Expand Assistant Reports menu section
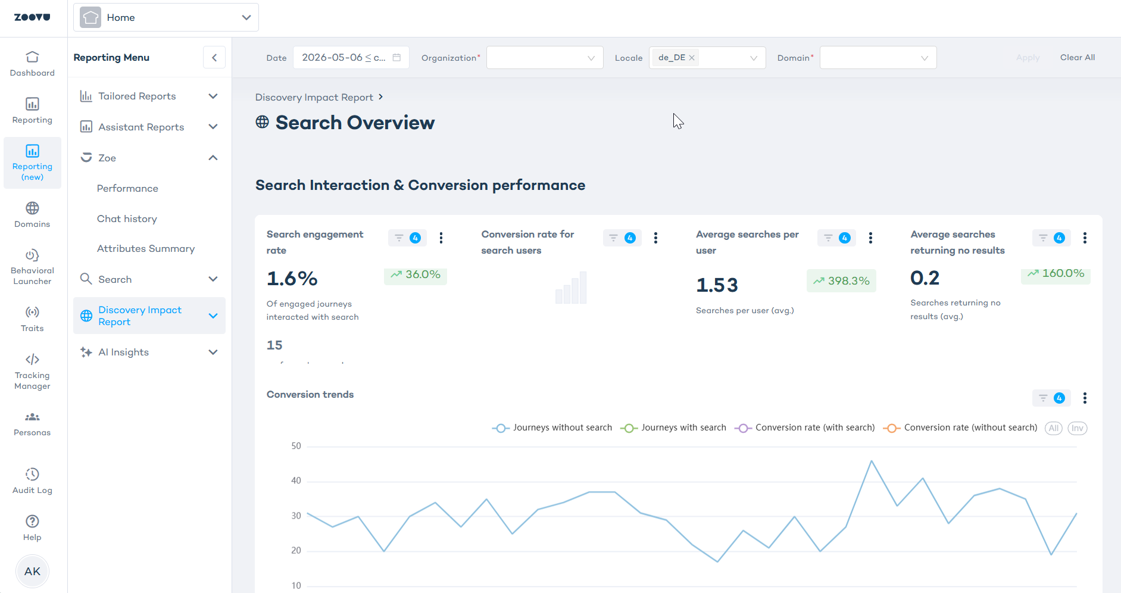 (x=149, y=127)
